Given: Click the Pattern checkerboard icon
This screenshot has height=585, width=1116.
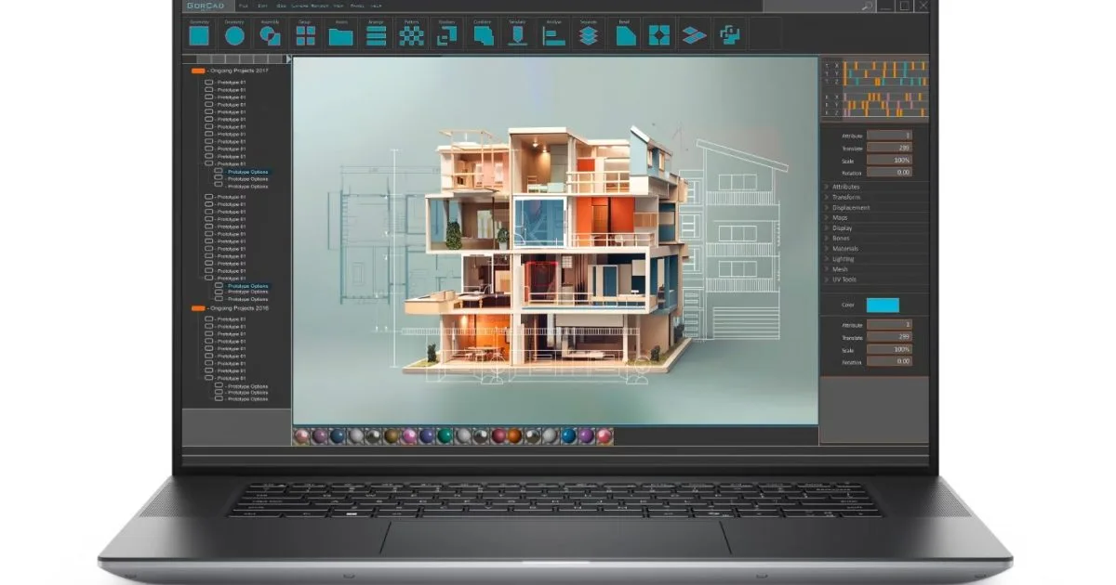Looking at the screenshot, I should pos(411,36).
